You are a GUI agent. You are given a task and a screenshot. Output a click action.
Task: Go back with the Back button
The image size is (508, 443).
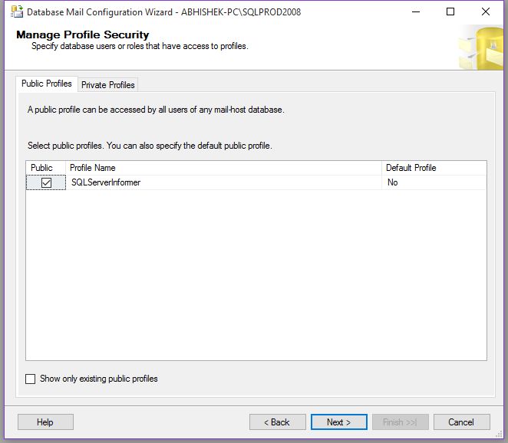277,422
